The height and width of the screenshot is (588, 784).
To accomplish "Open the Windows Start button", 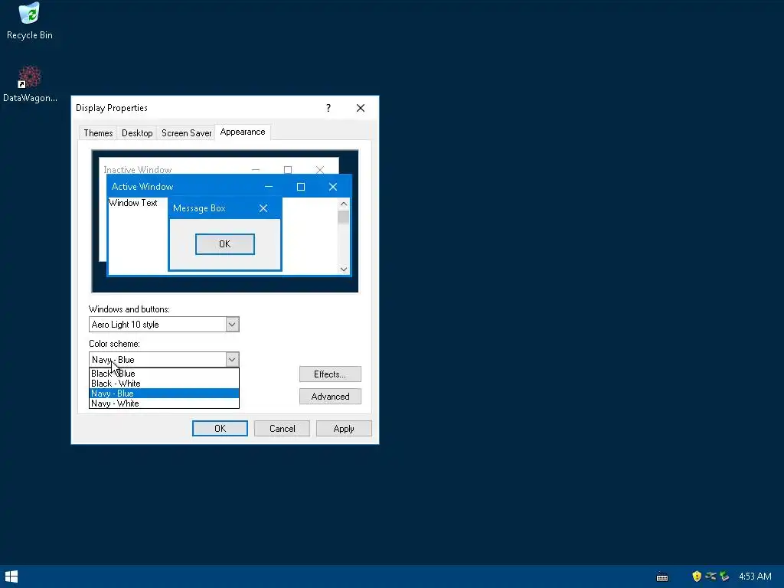I will coord(11,577).
